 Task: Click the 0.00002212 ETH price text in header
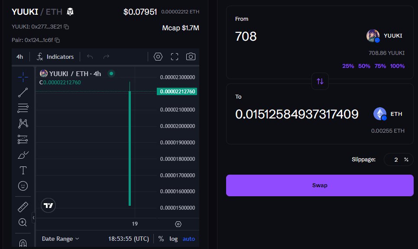(x=180, y=12)
